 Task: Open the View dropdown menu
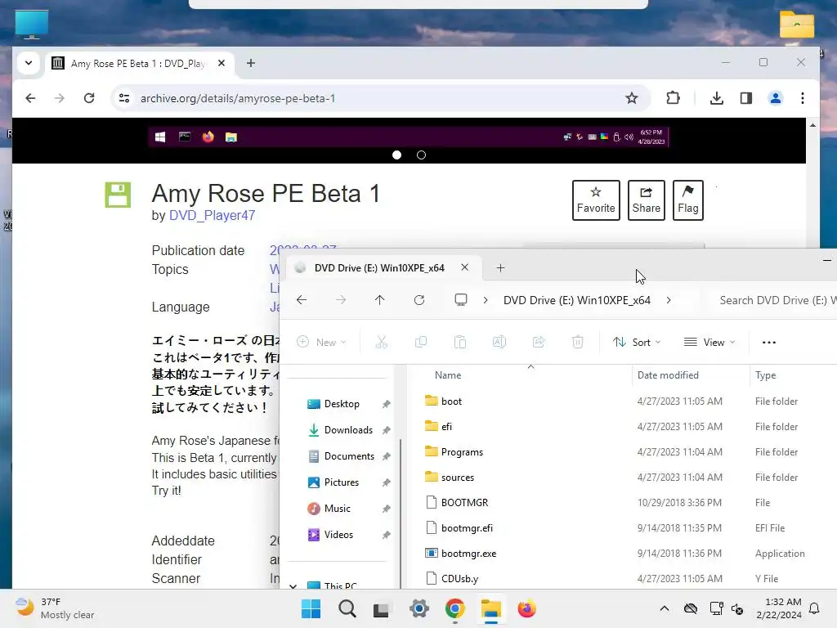tap(710, 343)
